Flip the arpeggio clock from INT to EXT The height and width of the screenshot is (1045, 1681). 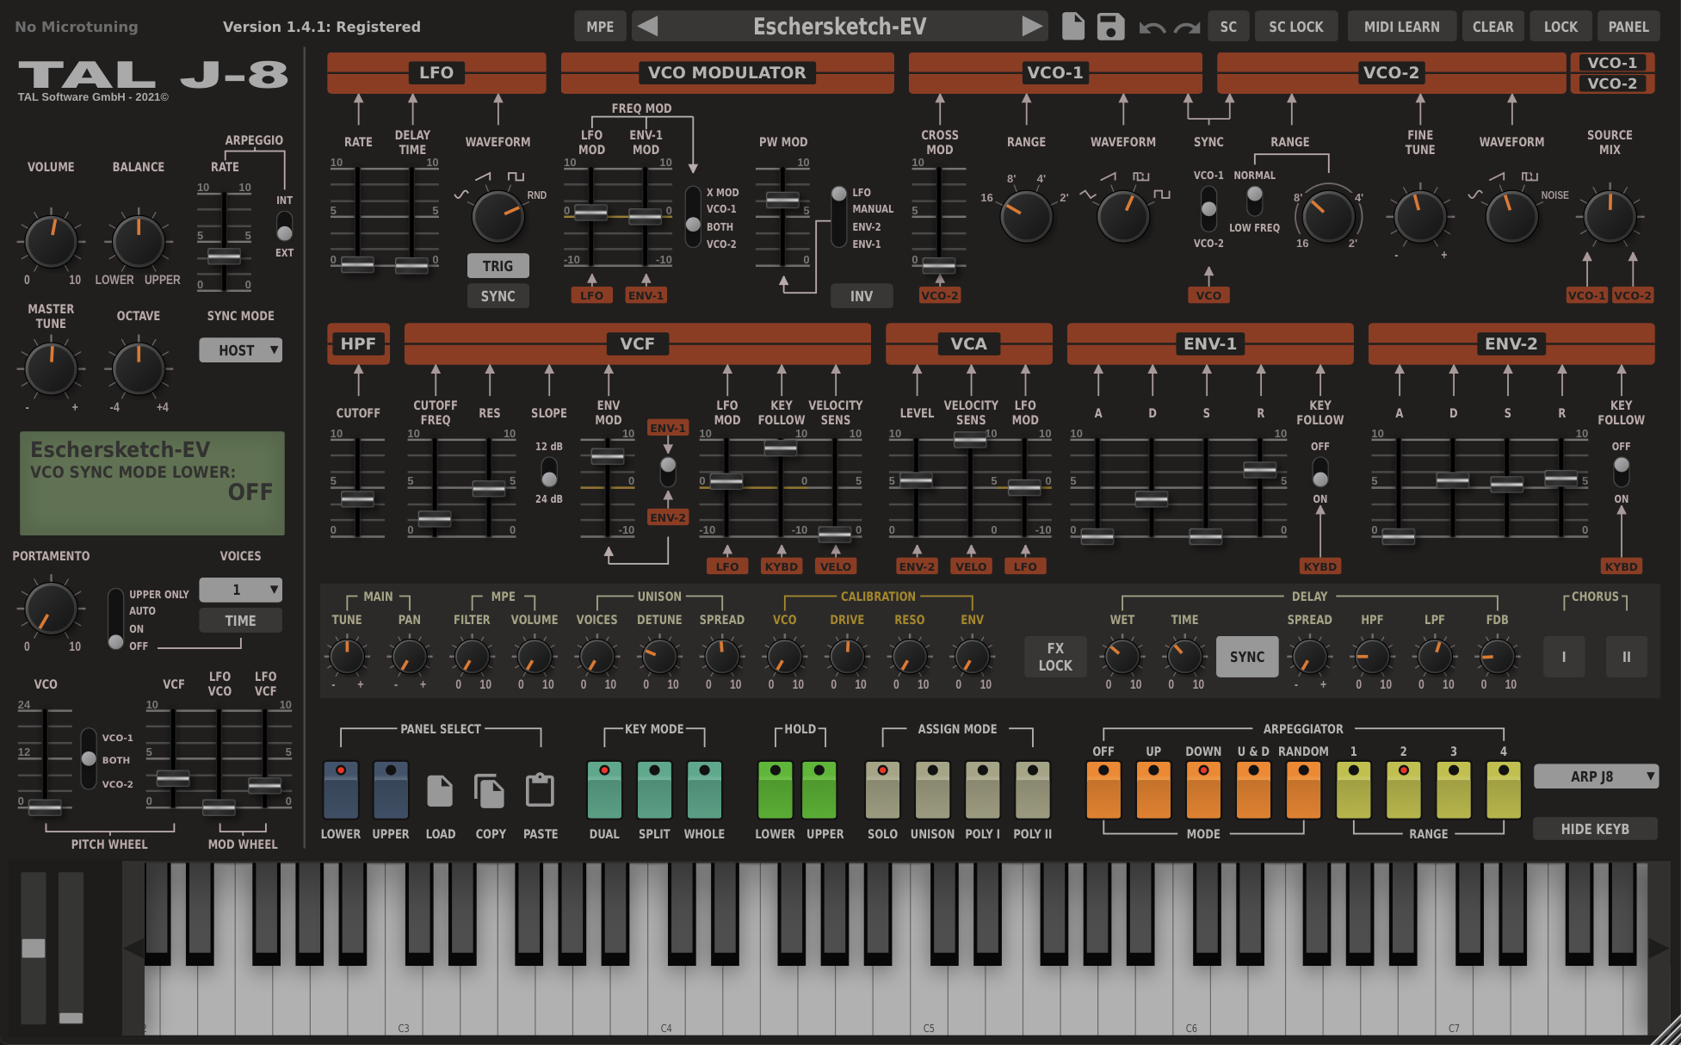pos(283,231)
